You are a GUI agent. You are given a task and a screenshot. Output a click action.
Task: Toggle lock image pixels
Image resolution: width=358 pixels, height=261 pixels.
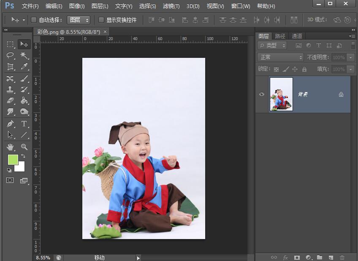[x=286, y=69]
